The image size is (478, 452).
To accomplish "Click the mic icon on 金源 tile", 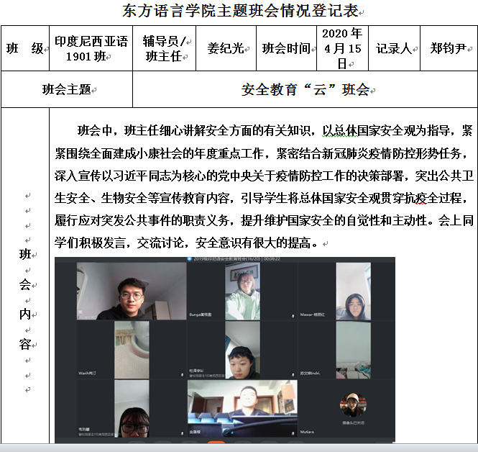I will tap(293, 433).
